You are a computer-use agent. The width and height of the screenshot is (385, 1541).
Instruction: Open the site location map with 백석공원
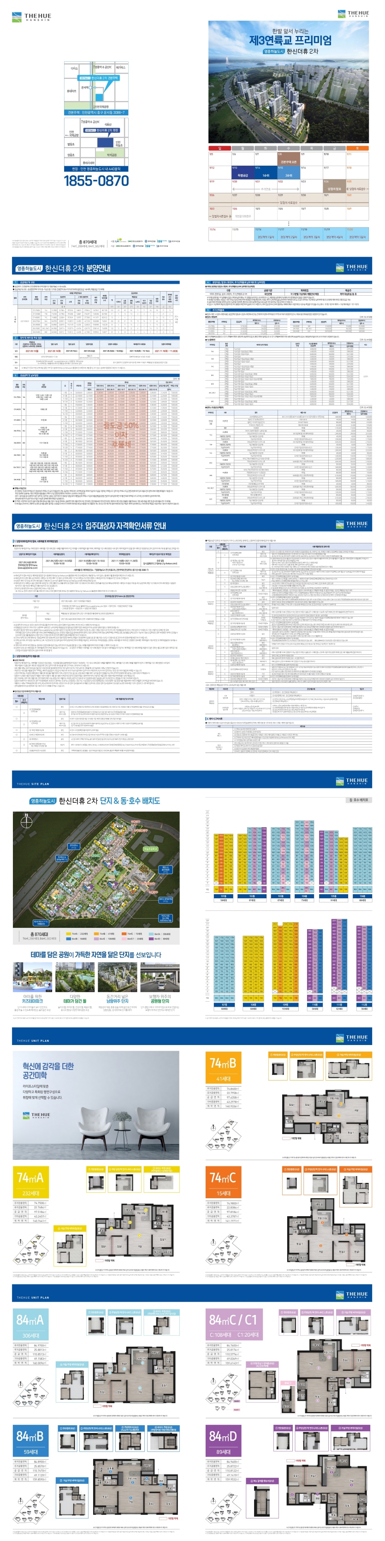[x=96, y=144]
